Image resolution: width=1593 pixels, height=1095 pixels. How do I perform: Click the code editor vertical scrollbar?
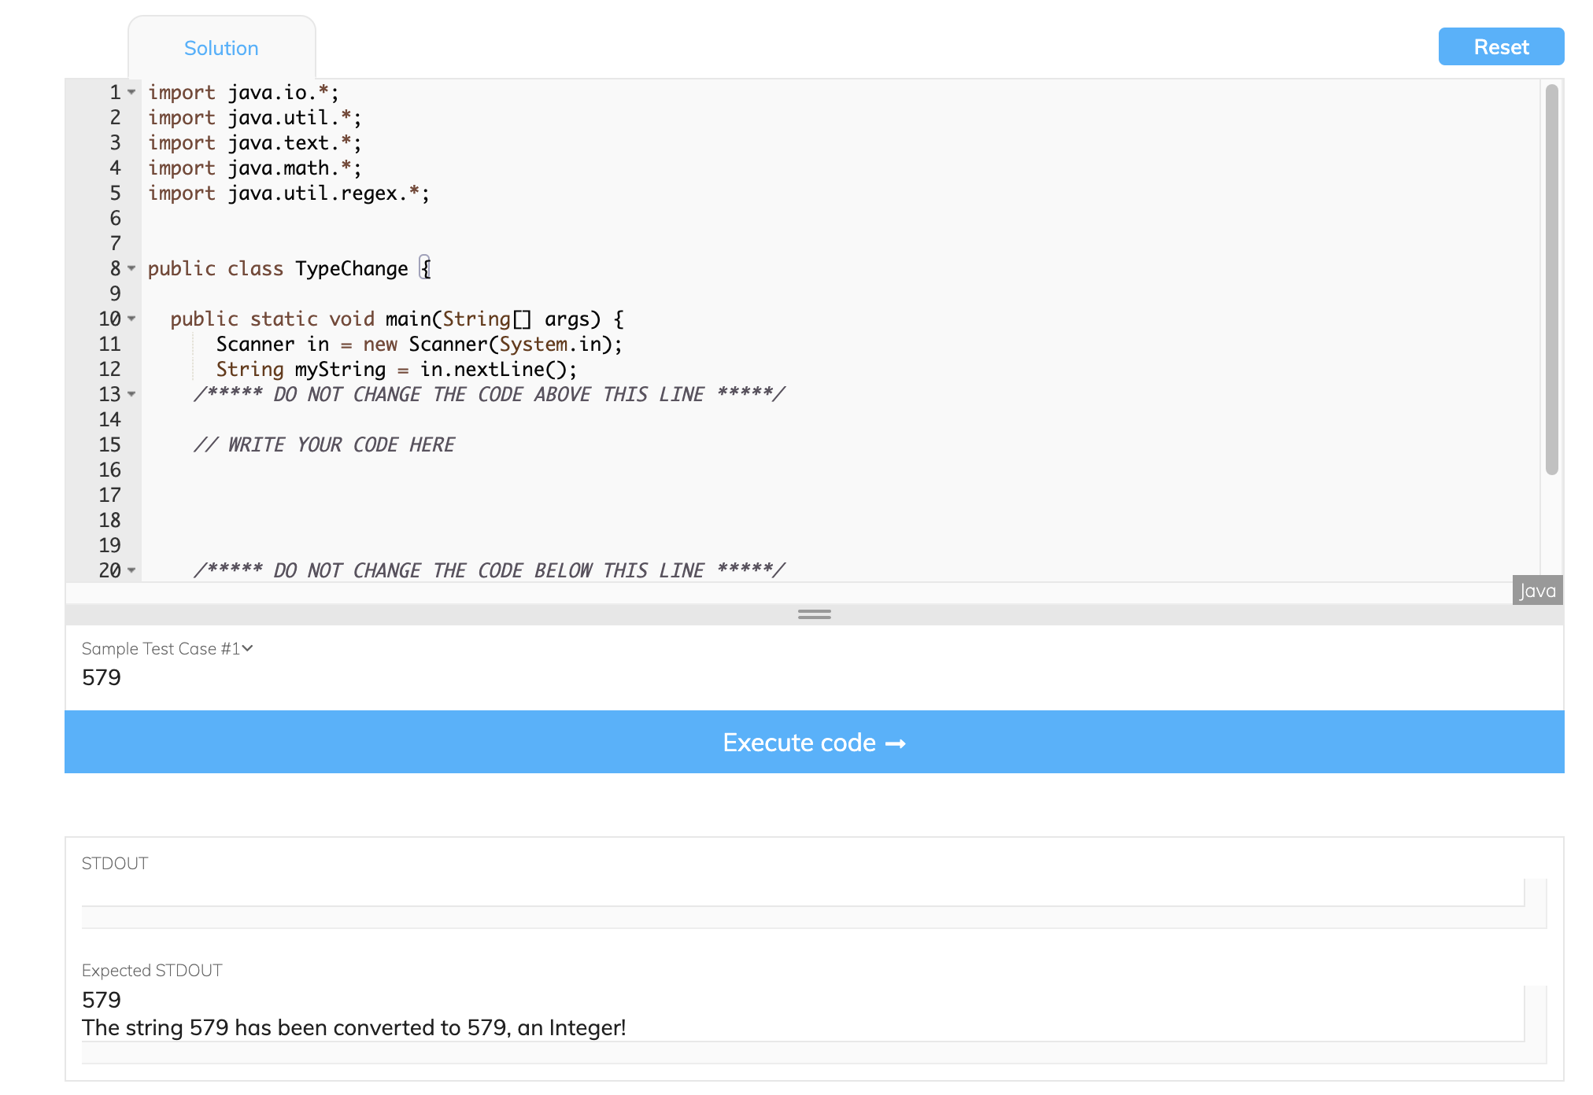pos(1551,279)
